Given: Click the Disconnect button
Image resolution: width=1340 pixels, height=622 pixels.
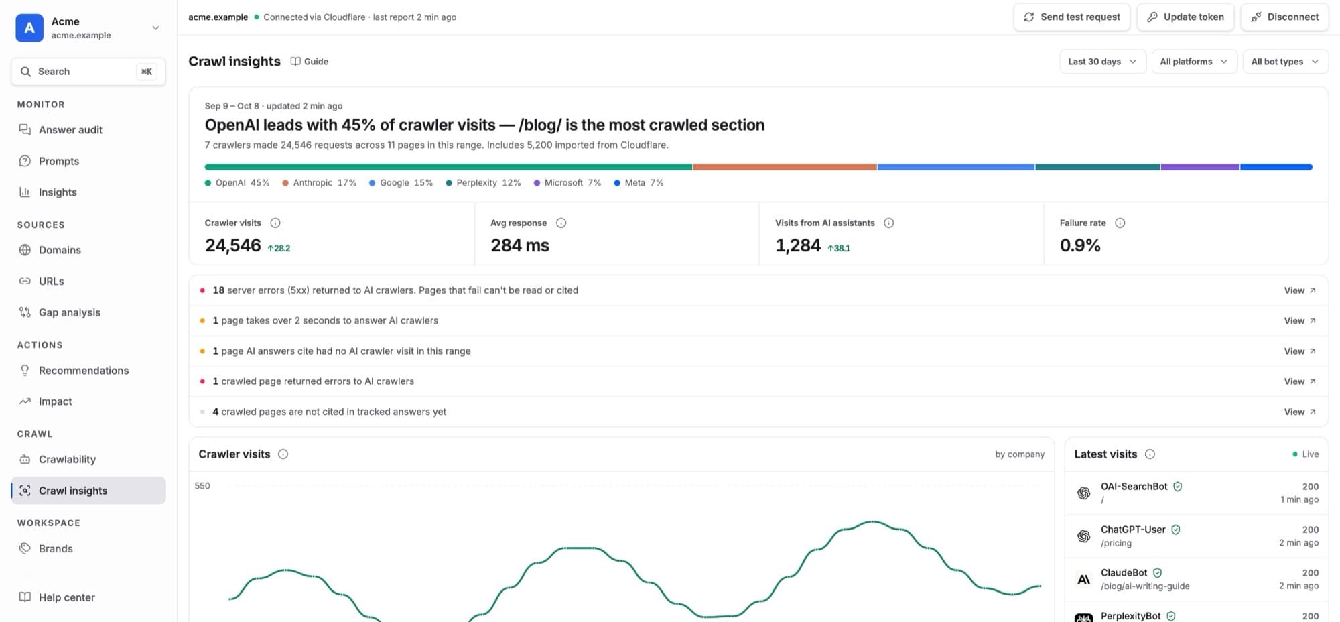Looking at the screenshot, I should pos(1284,17).
